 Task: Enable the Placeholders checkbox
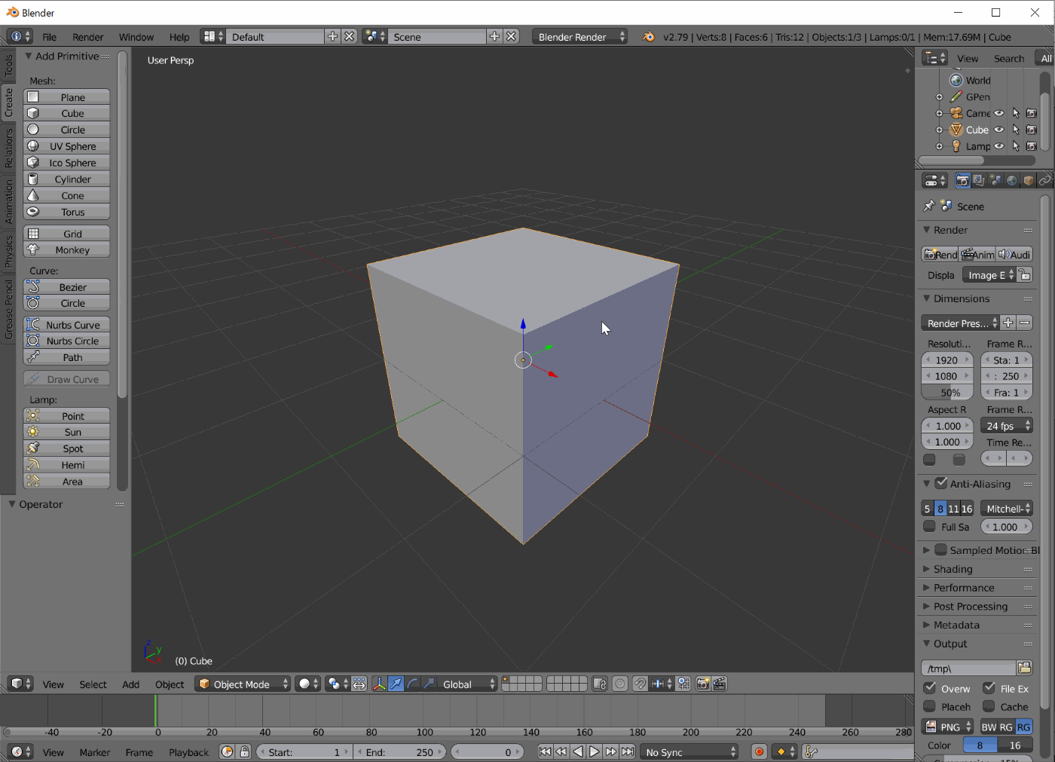coord(930,706)
